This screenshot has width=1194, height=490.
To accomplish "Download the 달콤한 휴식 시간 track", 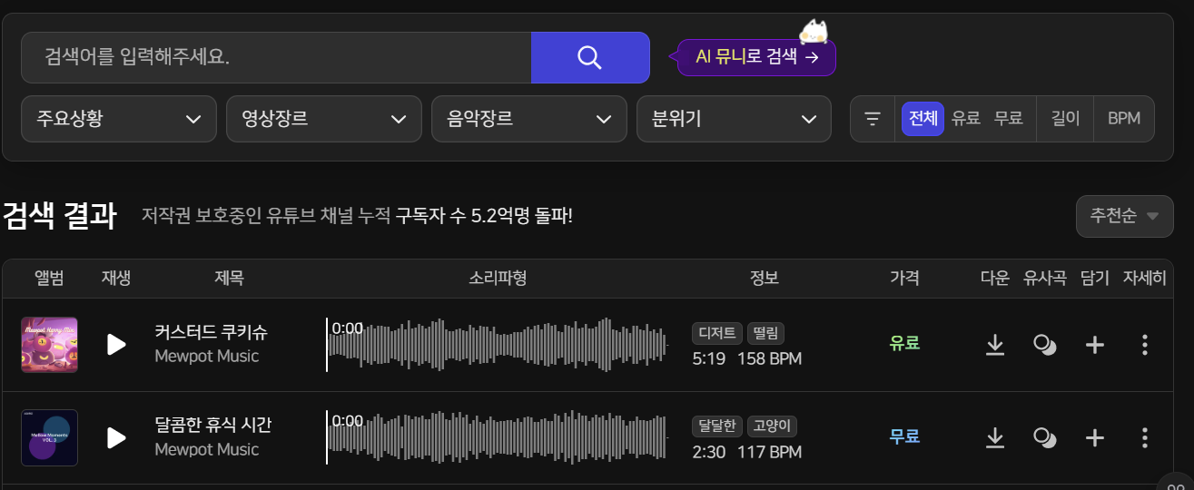I will (995, 438).
